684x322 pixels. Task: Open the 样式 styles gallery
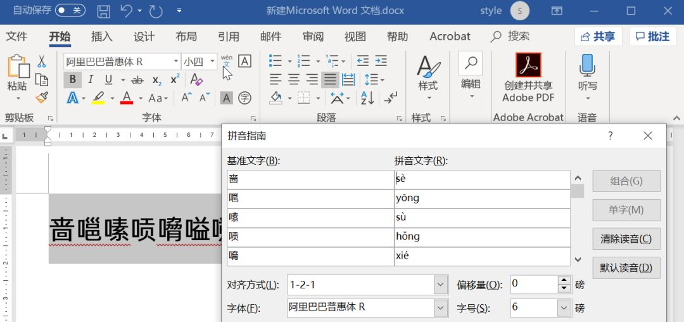428,78
